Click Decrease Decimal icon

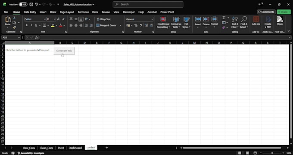pyautogui.click(x=151, y=25)
